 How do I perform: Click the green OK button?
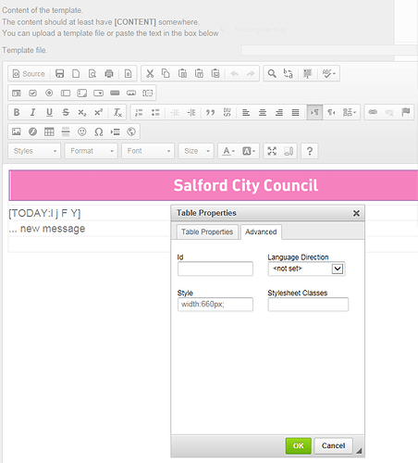pyautogui.click(x=298, y=445)
